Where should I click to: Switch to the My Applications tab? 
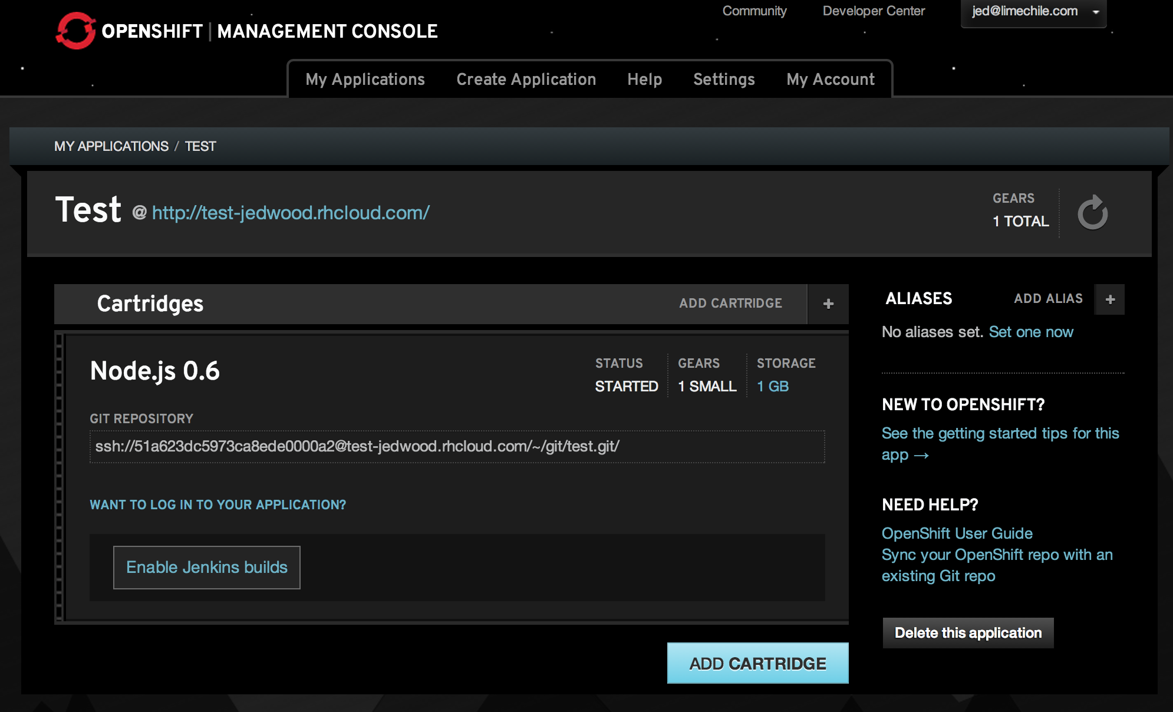[365, 79]
